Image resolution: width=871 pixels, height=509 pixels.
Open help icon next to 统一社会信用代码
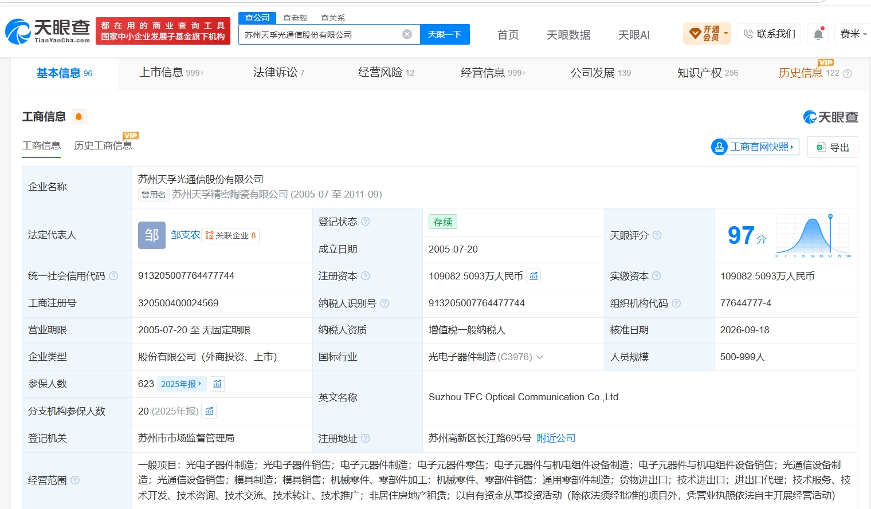[113, 276]
